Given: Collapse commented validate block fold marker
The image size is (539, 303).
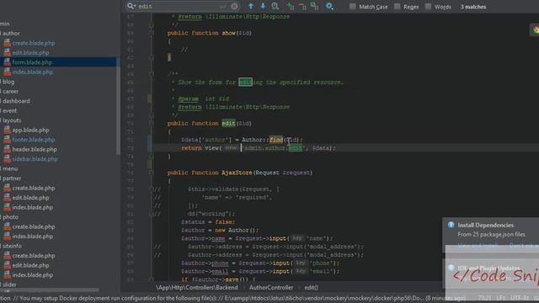Looking at the screenshot, I should point(152,189).
